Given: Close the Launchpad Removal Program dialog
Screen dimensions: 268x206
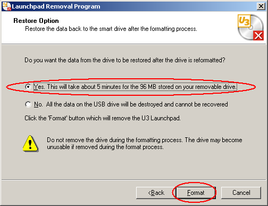Looking at the screenshot, I should [261, 6].
